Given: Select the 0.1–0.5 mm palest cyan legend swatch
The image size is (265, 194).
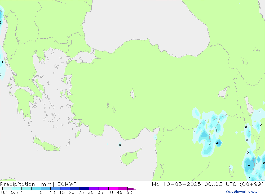Looking at the screenshot, I should click(x=7, y=189).
